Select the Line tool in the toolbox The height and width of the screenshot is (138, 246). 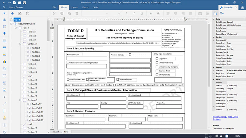coord(4,104)
